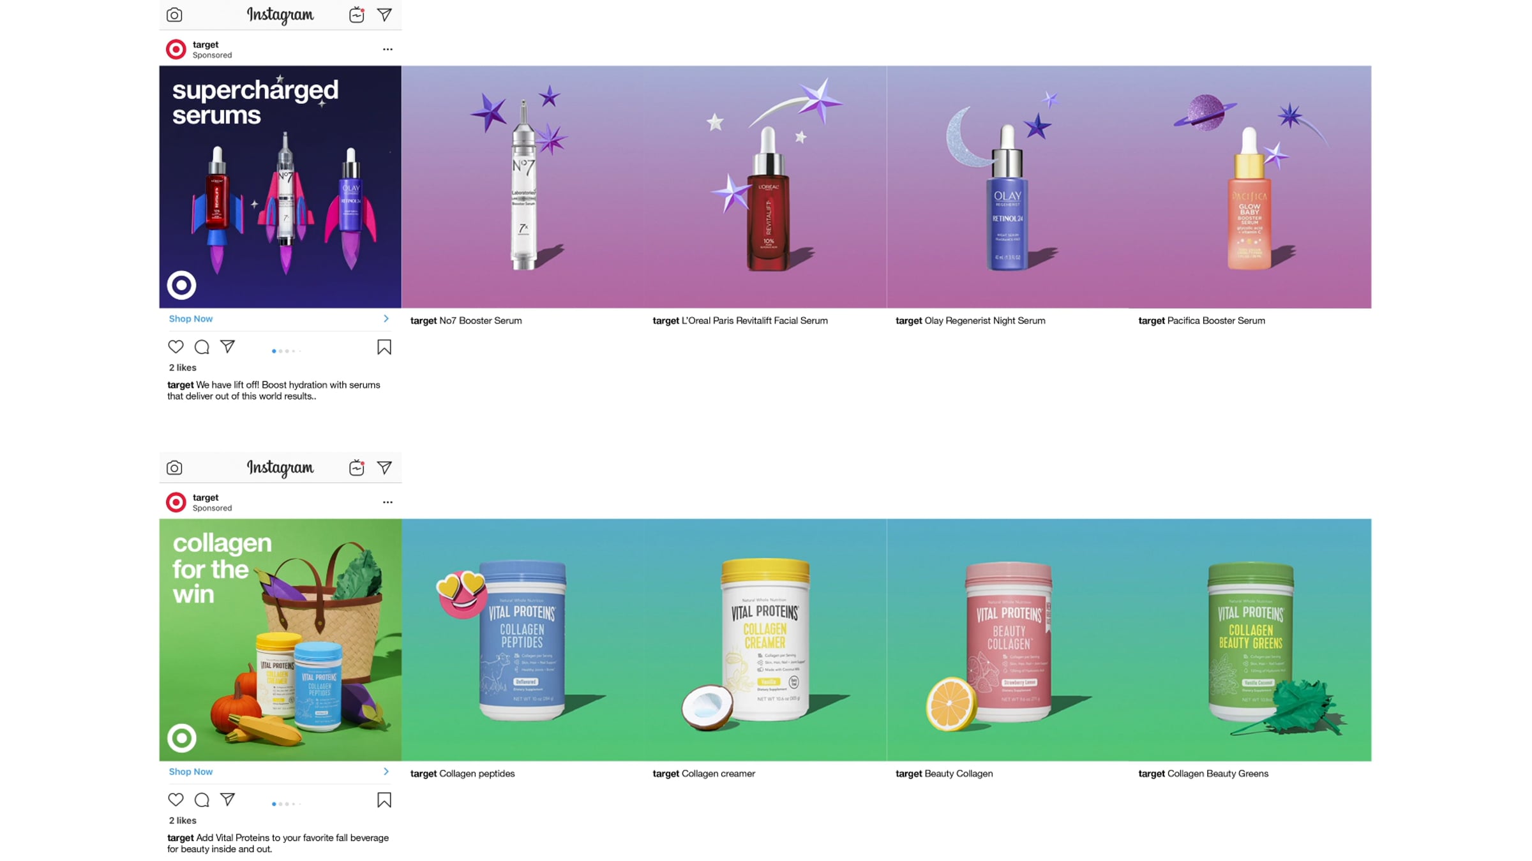Open comments on the collagen post
The width and height of the screenshot is (1532, 861).
202,799
